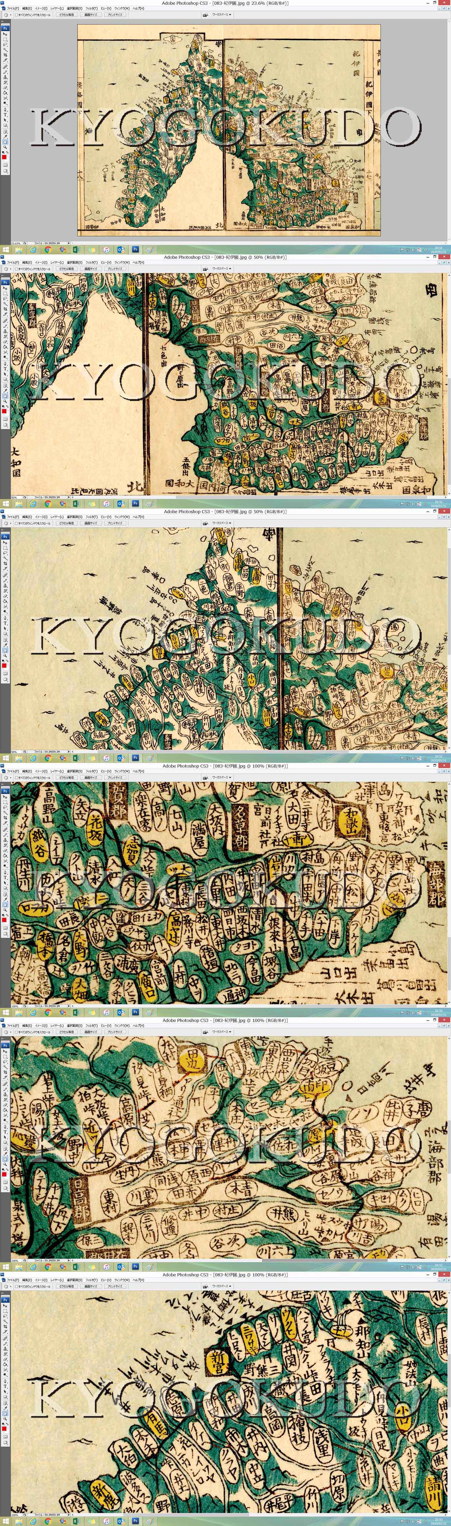This screenshot has height=1526, width=451.
Task: Select the Clone Stamp tool in the 23.6% window
Action: (x=5, y=77)
